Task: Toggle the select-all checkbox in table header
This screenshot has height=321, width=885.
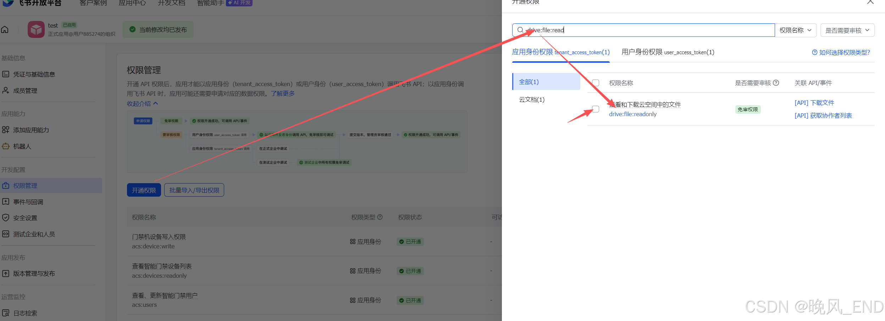Action: (596, 83)
